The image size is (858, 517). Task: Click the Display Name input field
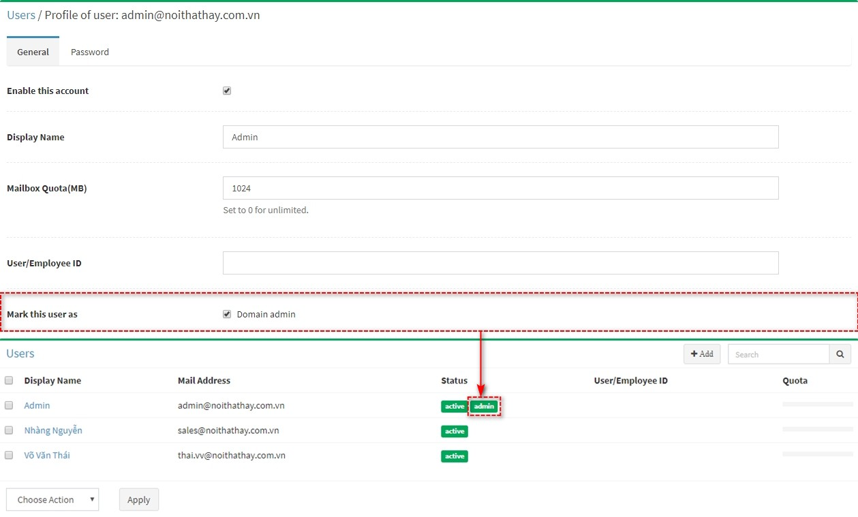pyautogui.click(x=500, y=137)
